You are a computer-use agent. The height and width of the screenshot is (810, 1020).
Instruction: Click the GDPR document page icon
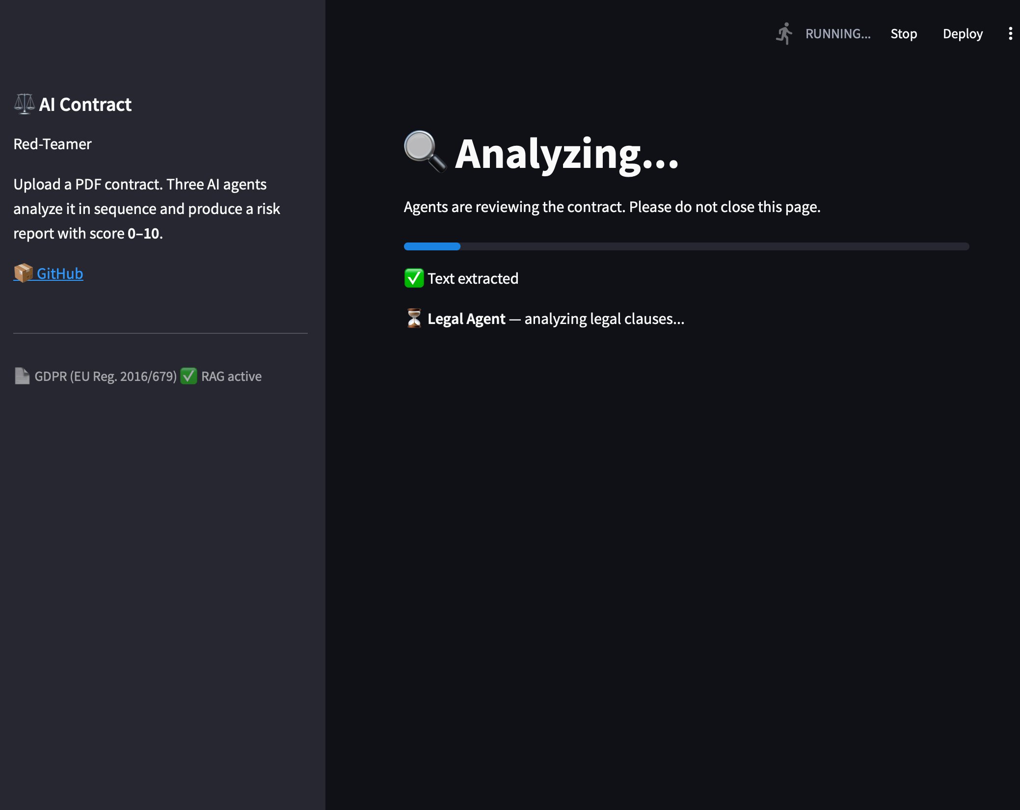(22, 376)
